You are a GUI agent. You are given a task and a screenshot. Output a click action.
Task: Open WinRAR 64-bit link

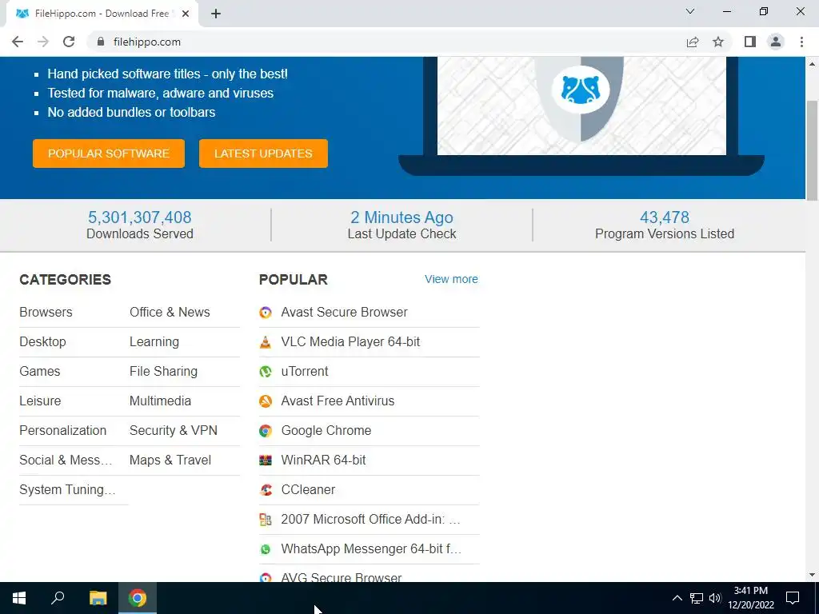[323, 460]
